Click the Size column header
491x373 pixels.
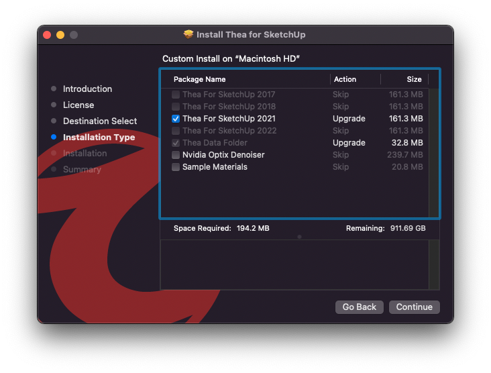click(x=414, y=79)
